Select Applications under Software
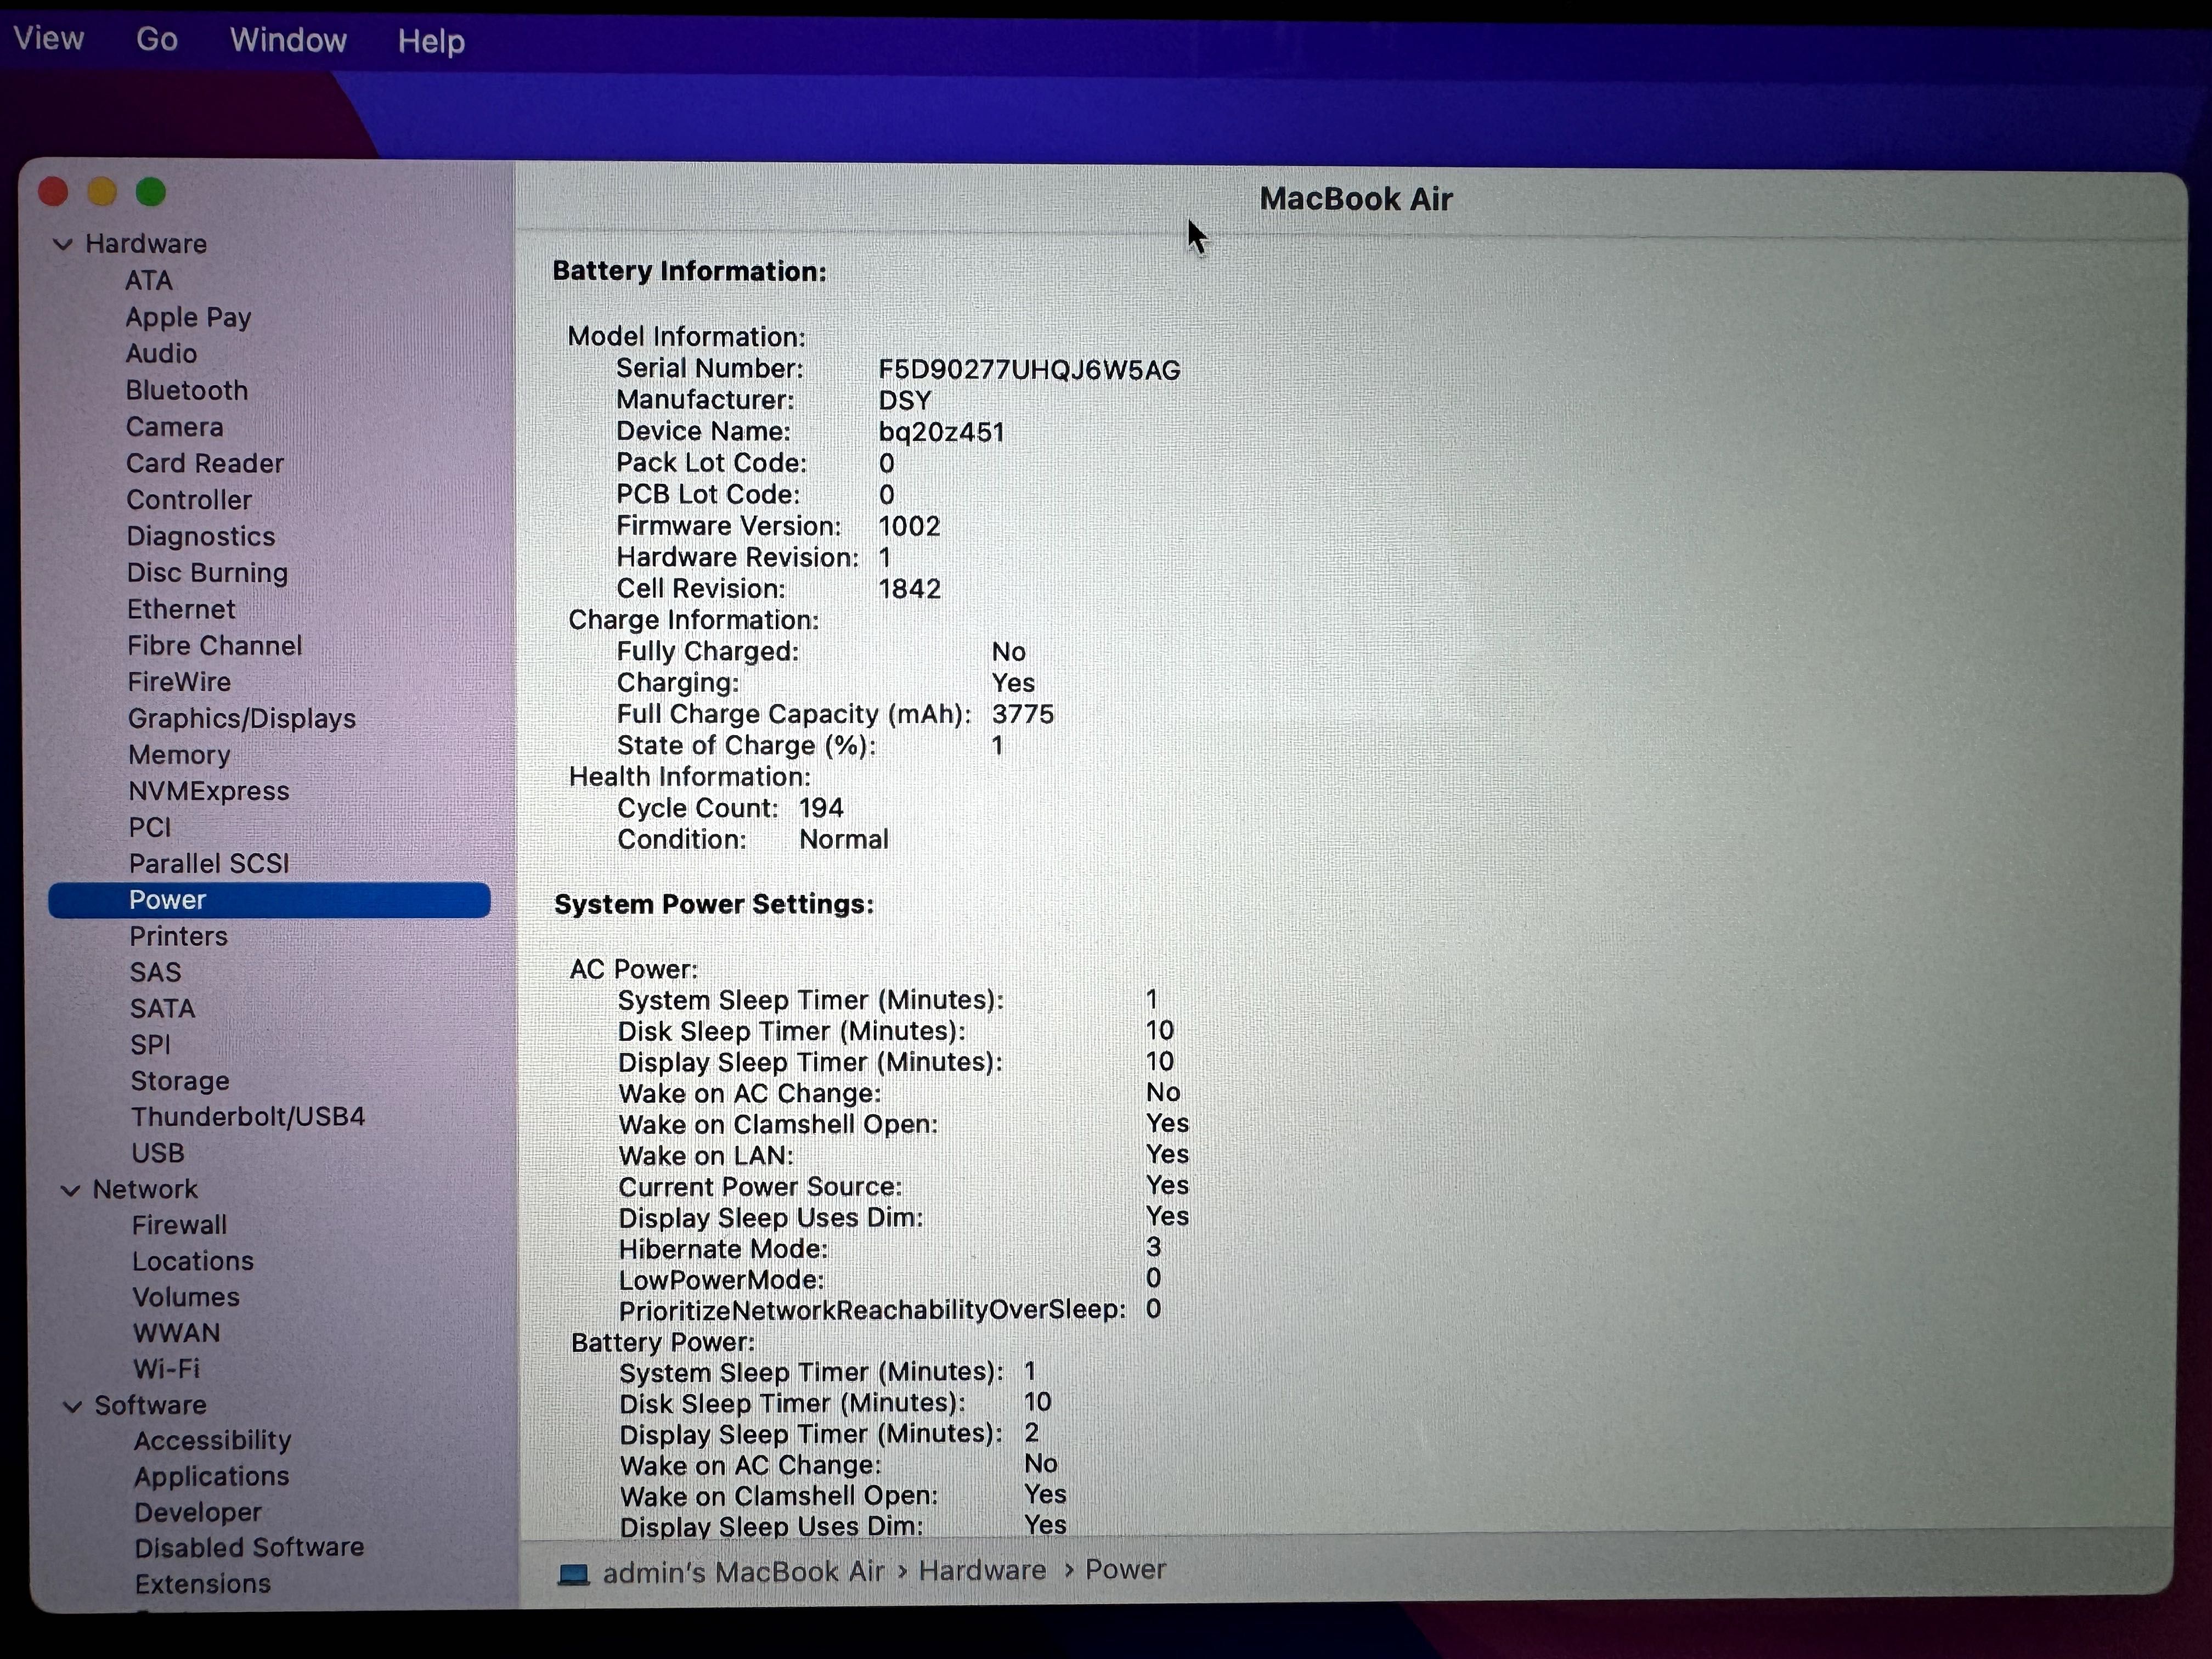2212x1659 pixels. pyautogui.click(x=211, y=1477)
